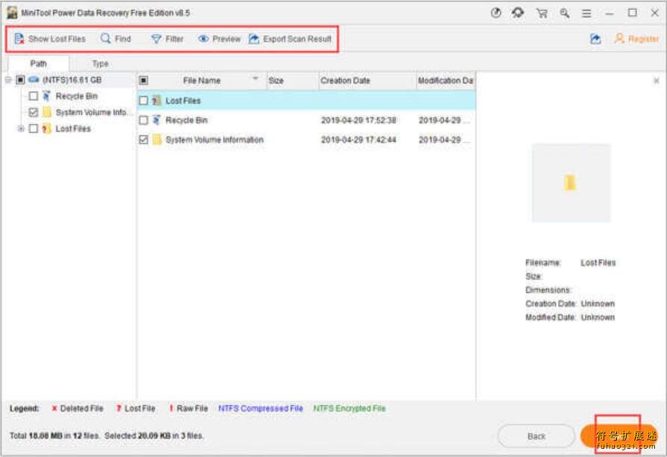
Task: Open the shopping cart icon
Action: (542, 13)
